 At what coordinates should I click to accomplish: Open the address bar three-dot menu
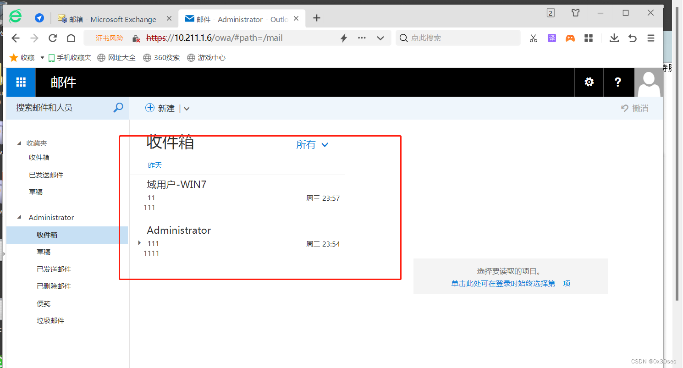tap(362, 38)
